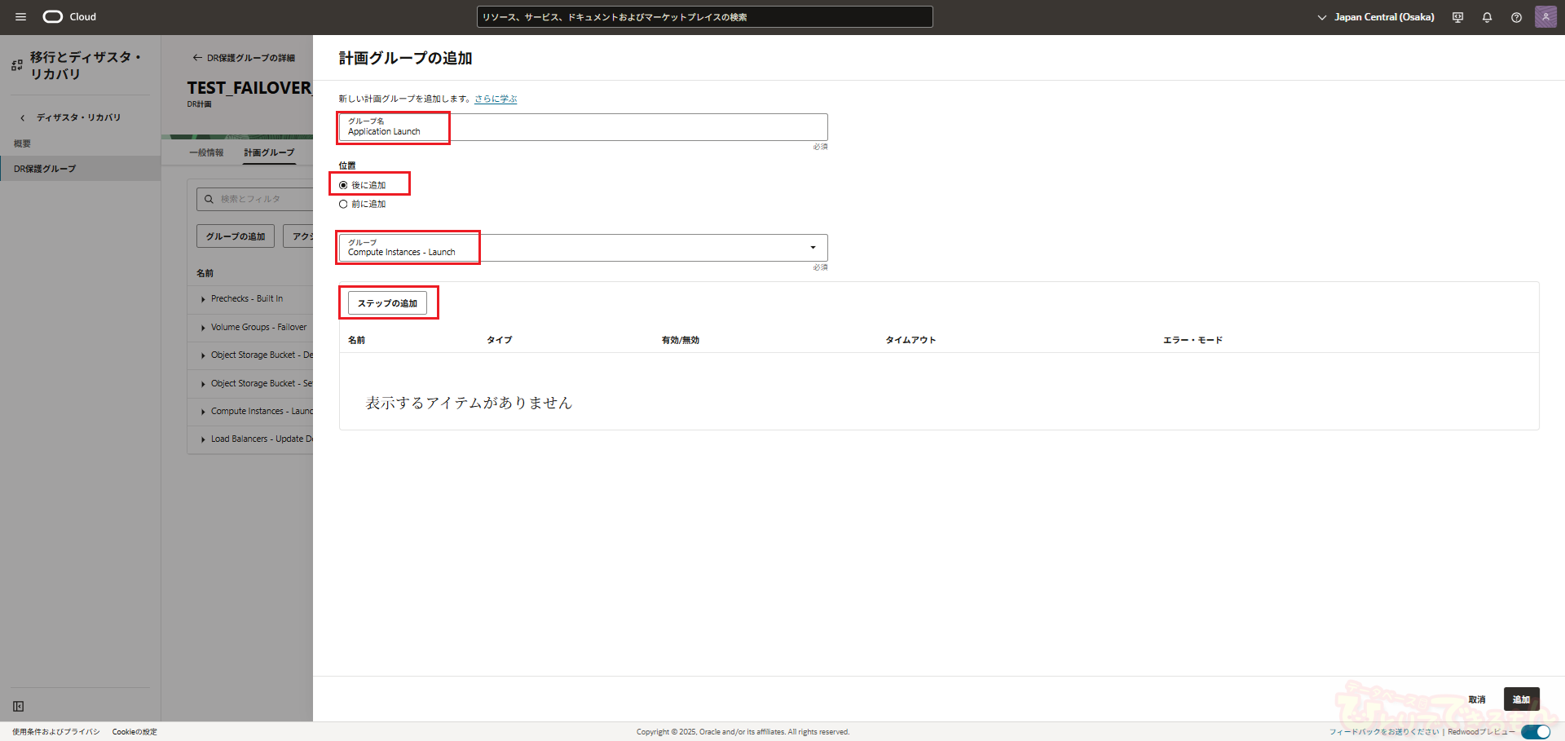Open the notifications bell
The width and height of the screenshot is (1565, 741).
(1487, 17)
